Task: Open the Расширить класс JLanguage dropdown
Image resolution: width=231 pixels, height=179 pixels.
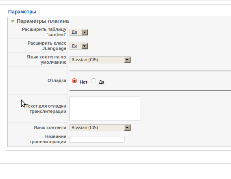Action: click(79, 46)
